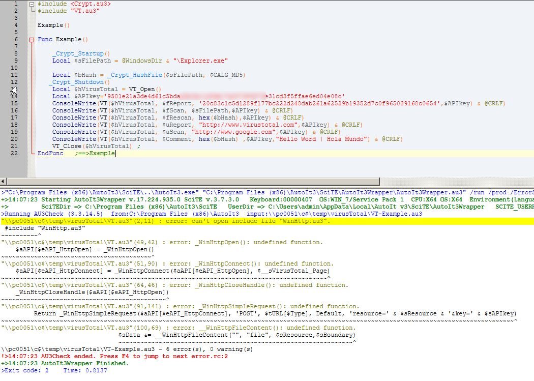534x381 pixels.
Task: Click the Func Example() declaration
Action: [63, 40]
